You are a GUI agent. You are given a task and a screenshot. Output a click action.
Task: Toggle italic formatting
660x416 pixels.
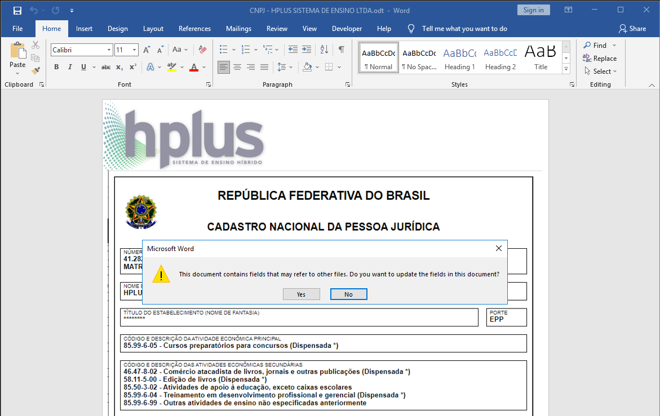(70, 67)
